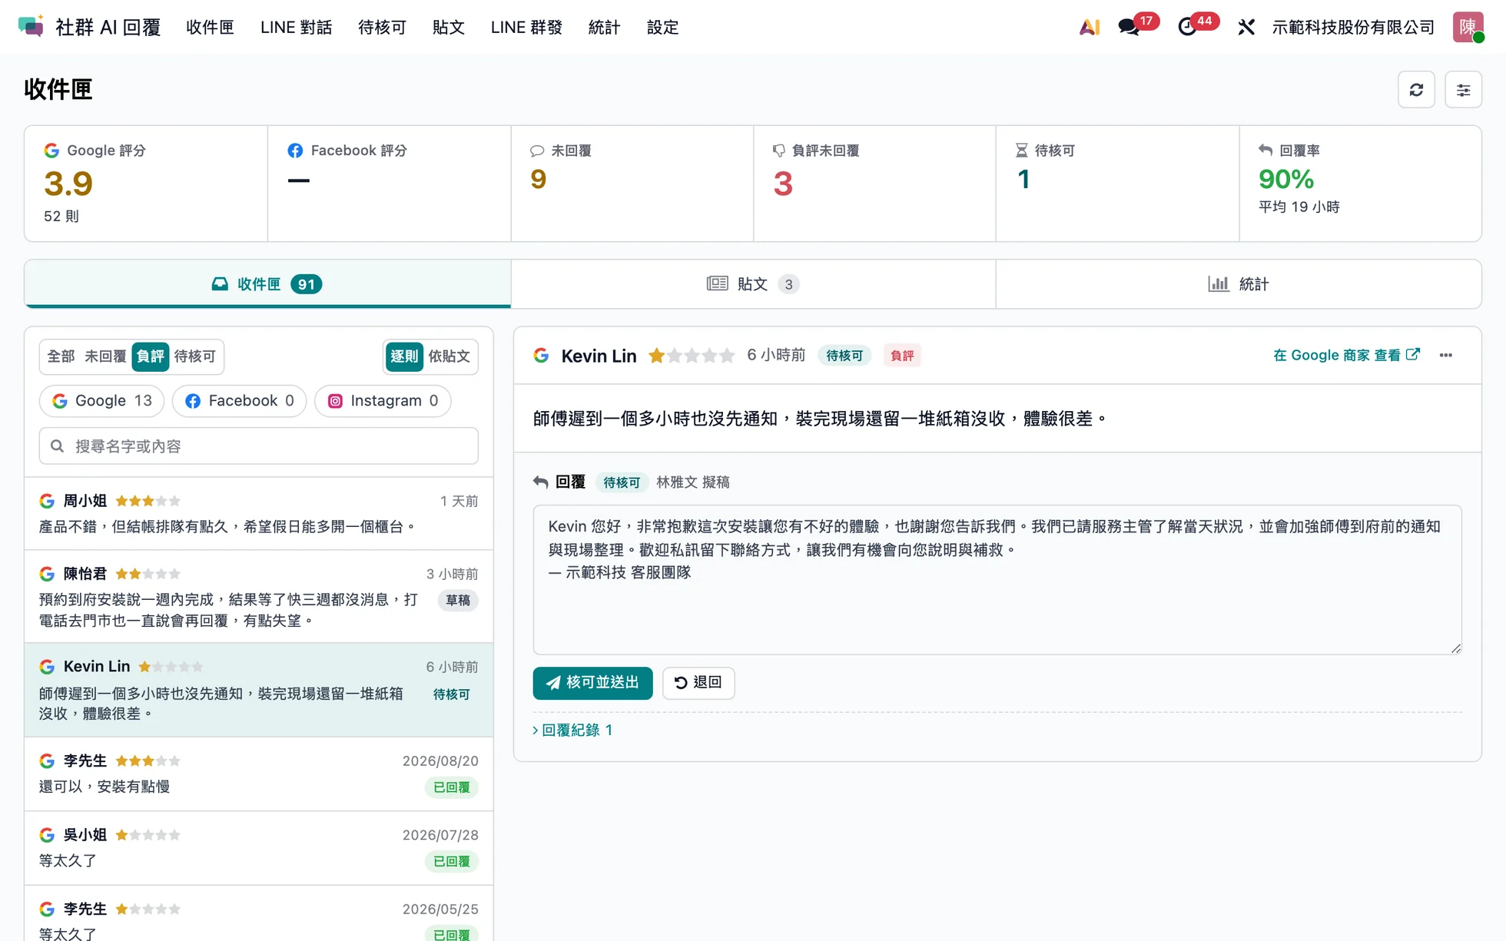
Task: Click 核可並送出 button
Action: point(592,683)
